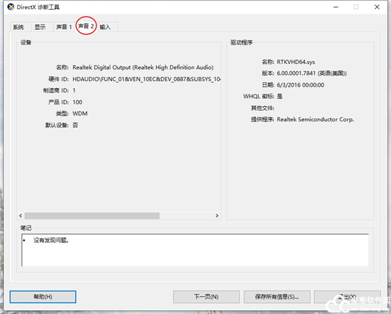Click the 制造商 ID value 1
The width and height of the screenshot is (391, 314).
pos(74,91)
